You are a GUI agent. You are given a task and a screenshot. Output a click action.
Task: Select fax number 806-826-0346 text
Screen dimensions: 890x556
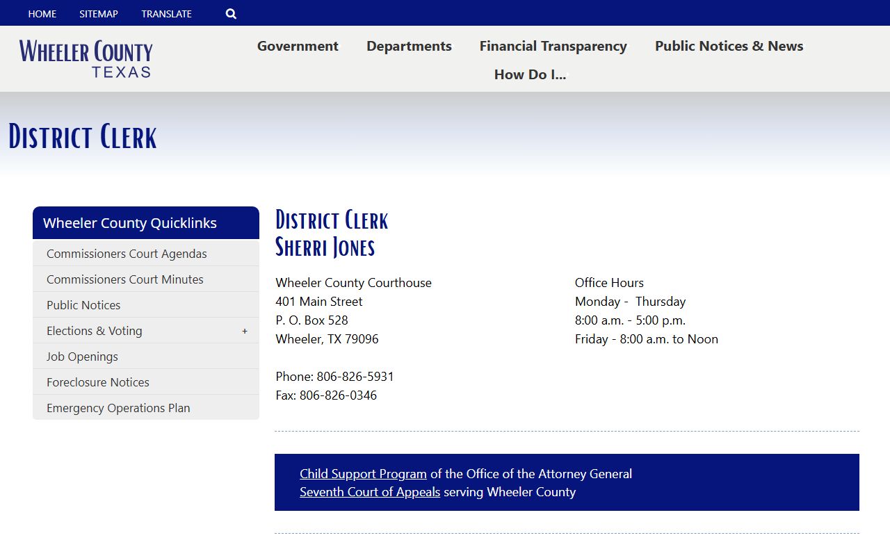pyautogui.click(x=338, y=395)
